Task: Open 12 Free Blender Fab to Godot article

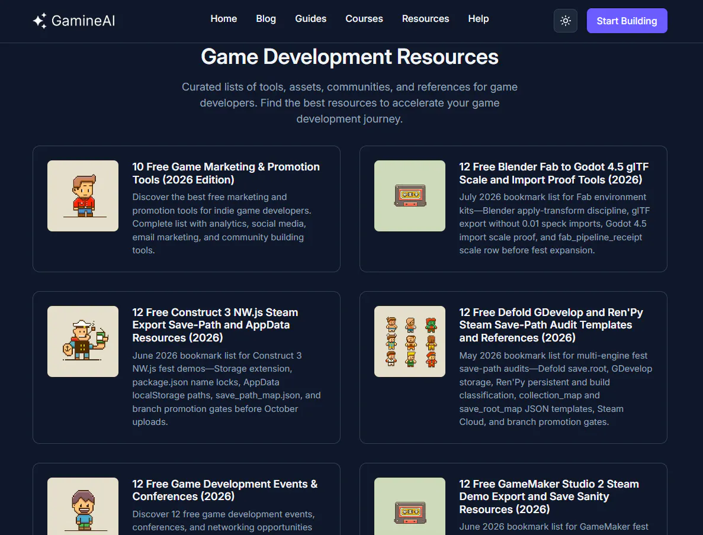Action: tap(554, 173)
